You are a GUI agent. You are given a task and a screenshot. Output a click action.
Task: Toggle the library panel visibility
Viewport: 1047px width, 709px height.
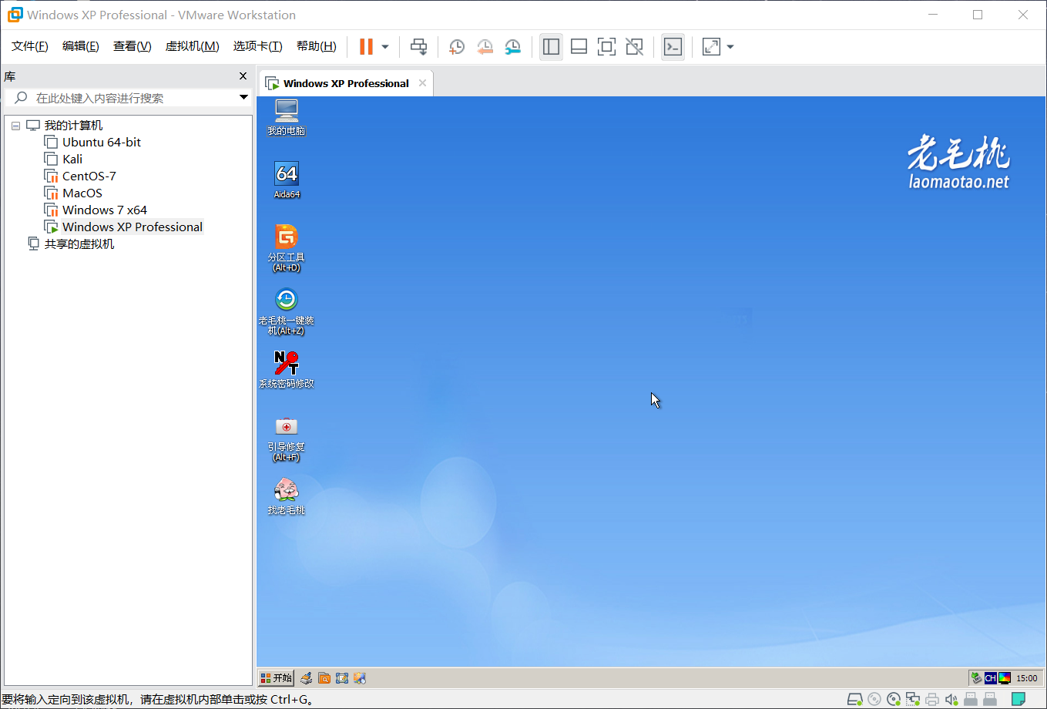pos(551,46)
